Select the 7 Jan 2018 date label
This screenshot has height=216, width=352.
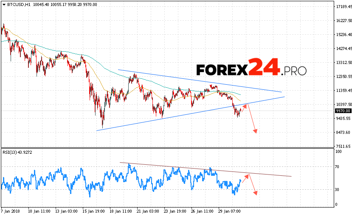click(x=11, y=210)
